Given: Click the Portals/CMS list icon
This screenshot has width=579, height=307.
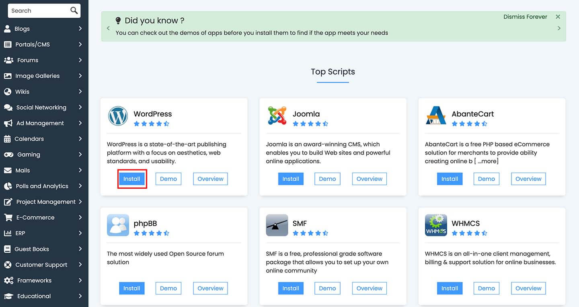Looking at the screenshot, I should click(8, 44).
